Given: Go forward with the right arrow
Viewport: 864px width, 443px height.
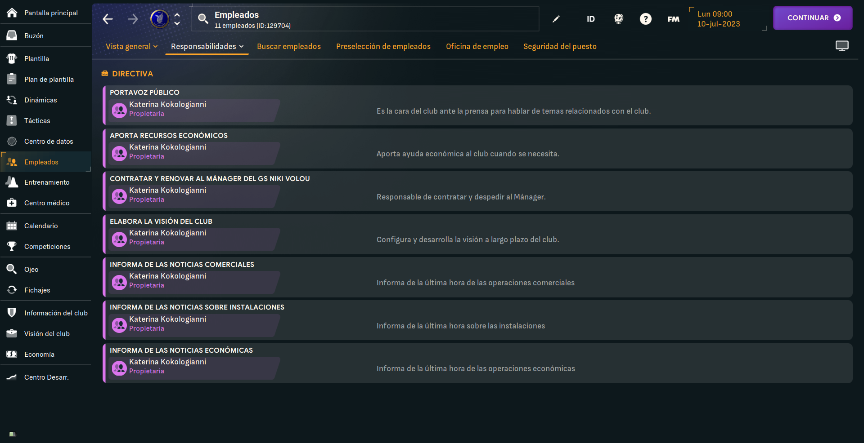Looking at the screenshot, I should coord(133,19).
